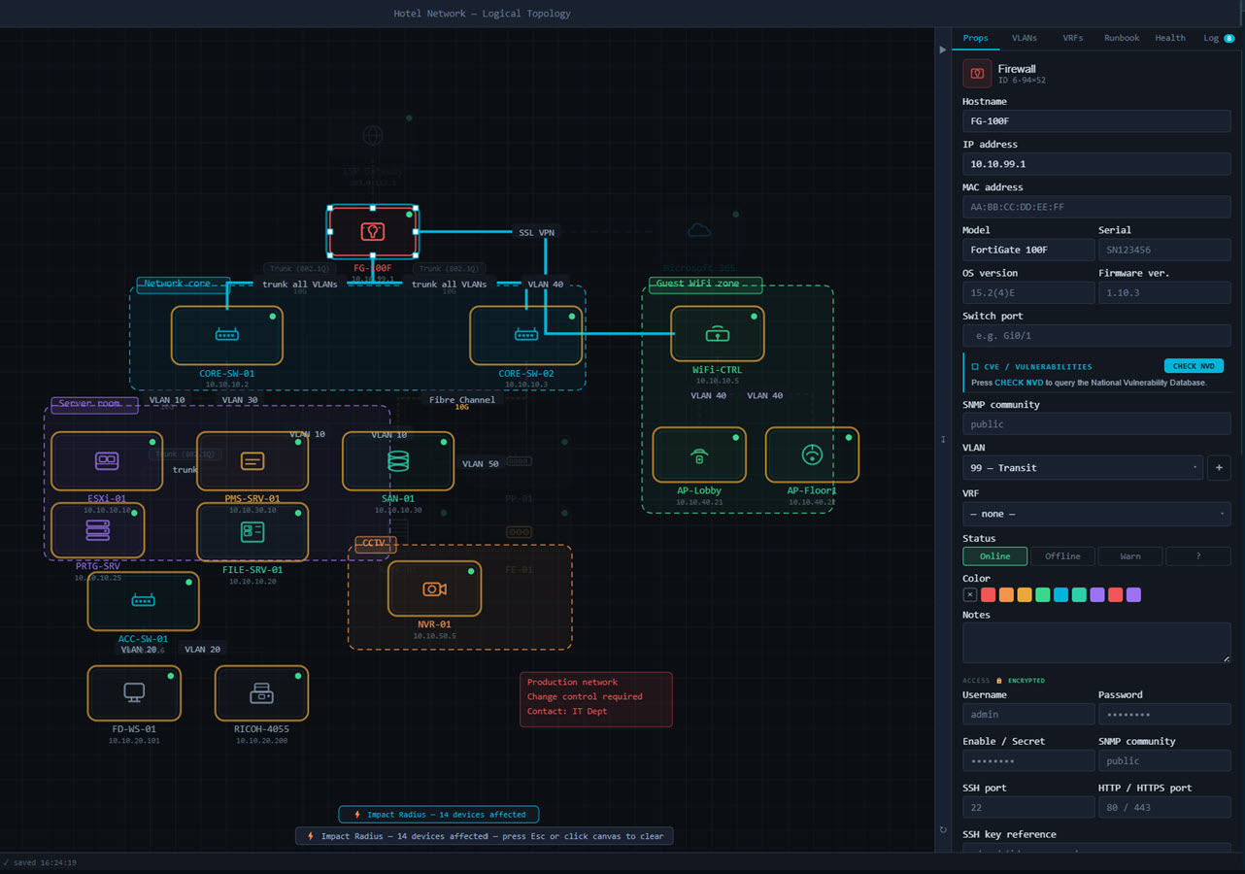Image resolution: width=1245 pixels, height=874 pixels.
Task: Click the plus button beside VLAN dropdown
Action: [1219, 467]
